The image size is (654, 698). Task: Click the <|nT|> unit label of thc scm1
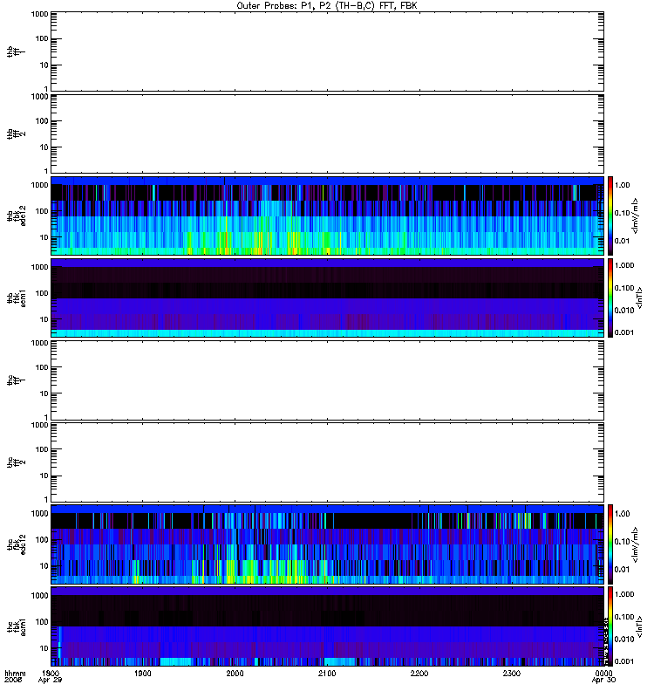[x=640, y=626]
